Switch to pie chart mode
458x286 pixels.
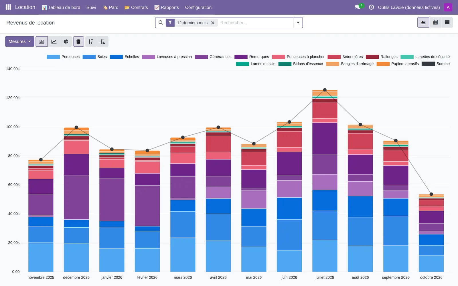point(66,41)
